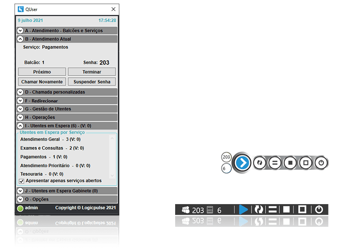The height and width of the screenshot is (250, 343).
Task: Click the blue next arrow in round widget
Action: [x=242, y=162]
